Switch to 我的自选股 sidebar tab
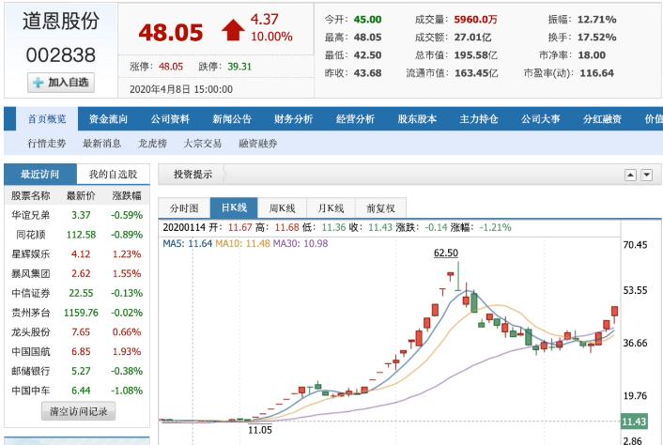The image size is (663, 445). [114, 174]
